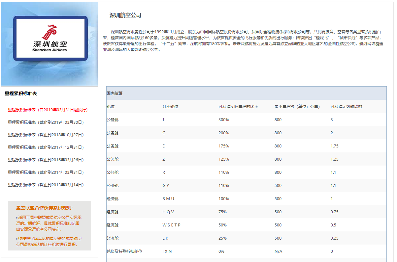
Task: Click booking class W S E T P cell
Action: [x=172, y=225]
